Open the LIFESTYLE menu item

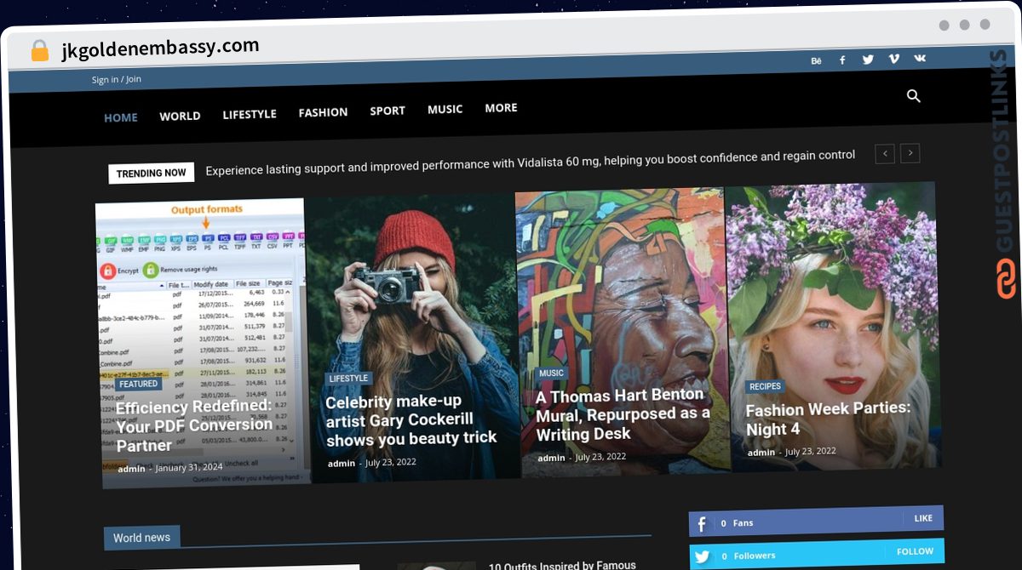pyautogui.click(x=250, y=114)
